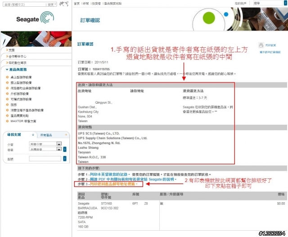Focus the 型號 model number input
Viewport: 288px width, 237px height.
[x=45, y=159]
